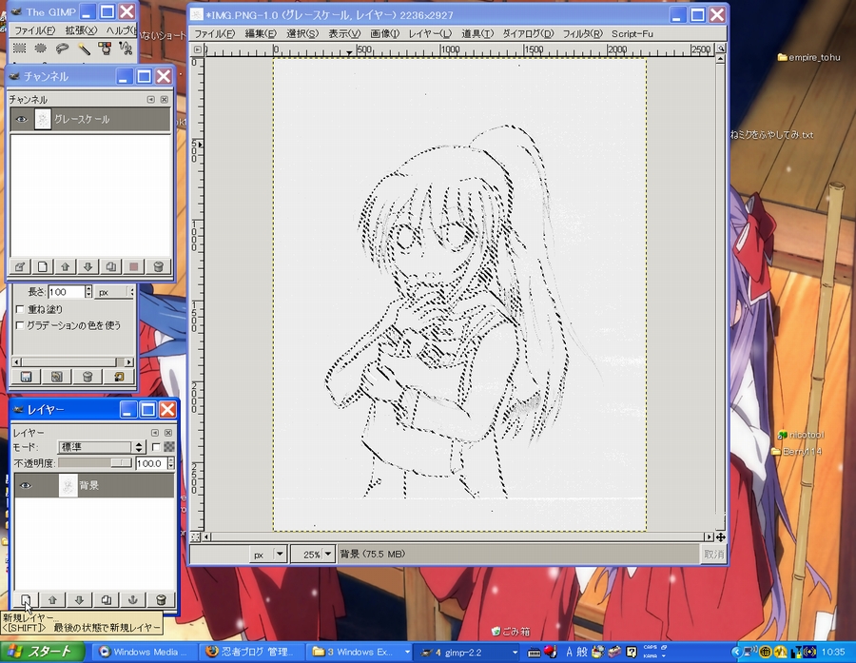Screen dimensions: 856x663
Task: Delete saved tool options trash icon
Action: tap(88, 377)
